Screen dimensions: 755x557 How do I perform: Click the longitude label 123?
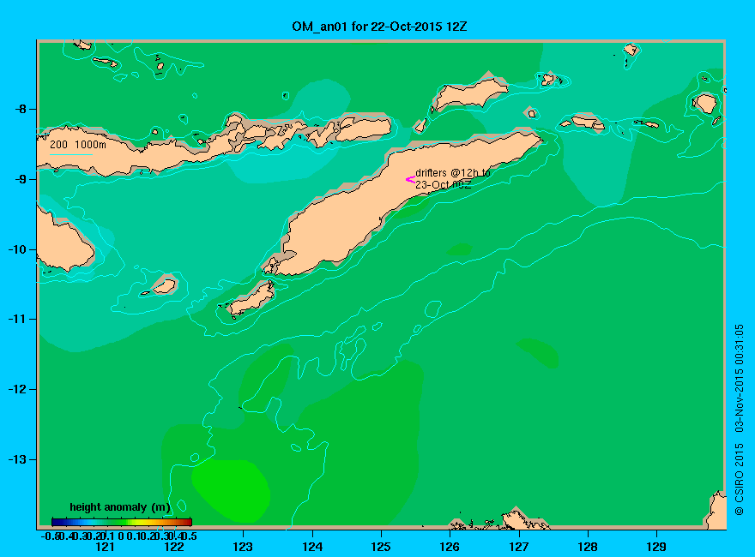pos(243,547)
